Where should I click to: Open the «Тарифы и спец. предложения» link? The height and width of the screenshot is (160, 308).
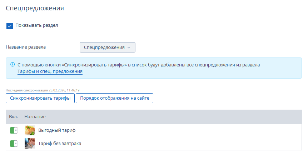tap(50, 71)
